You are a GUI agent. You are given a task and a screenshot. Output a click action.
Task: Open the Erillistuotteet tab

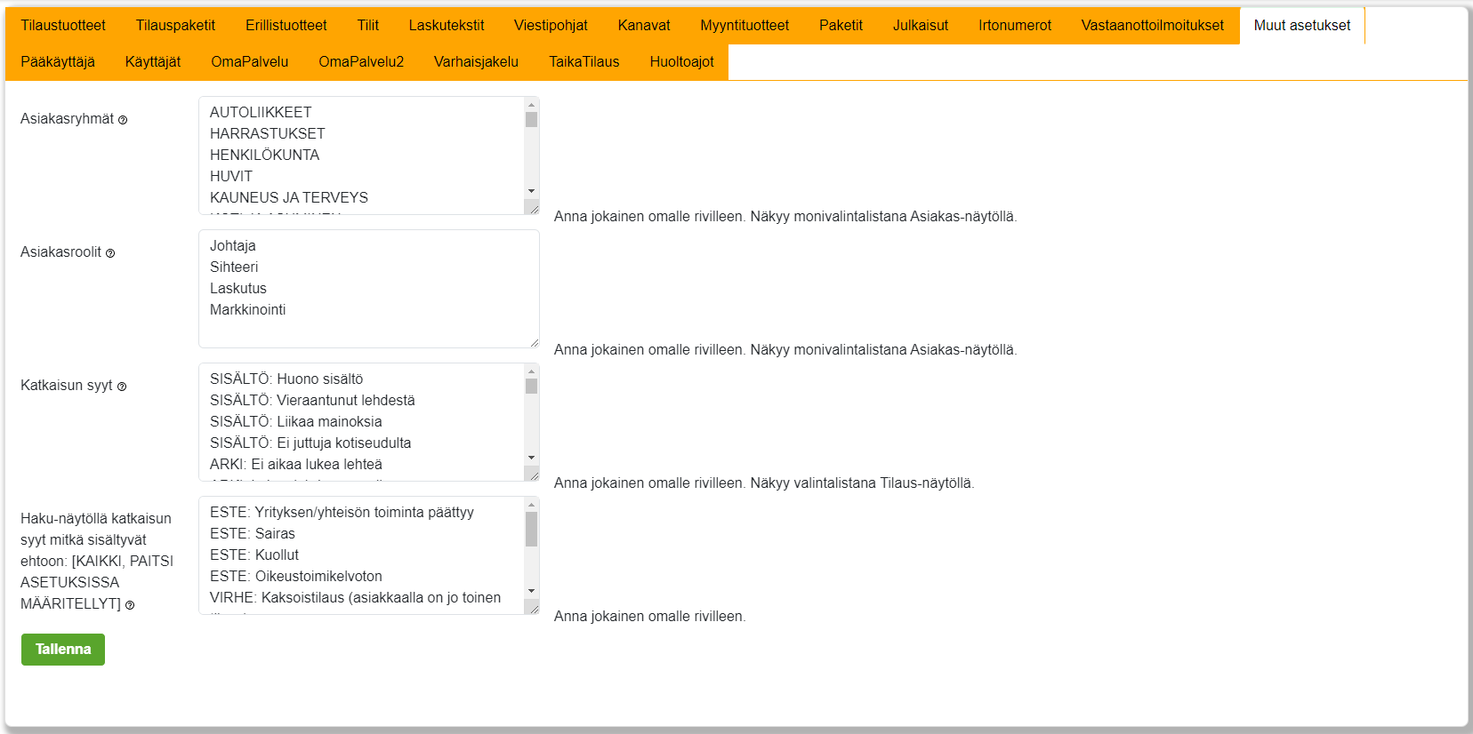[x=286, y=26]
